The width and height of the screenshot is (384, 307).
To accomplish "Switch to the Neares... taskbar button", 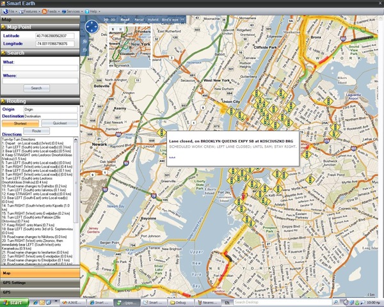I will pos(207,303).
